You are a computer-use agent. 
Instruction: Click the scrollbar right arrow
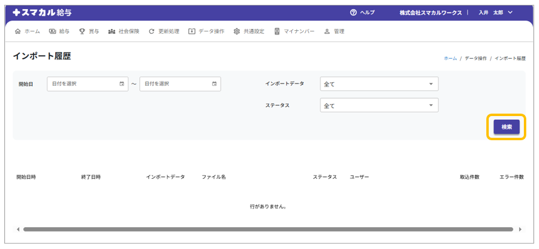[520, 230]
